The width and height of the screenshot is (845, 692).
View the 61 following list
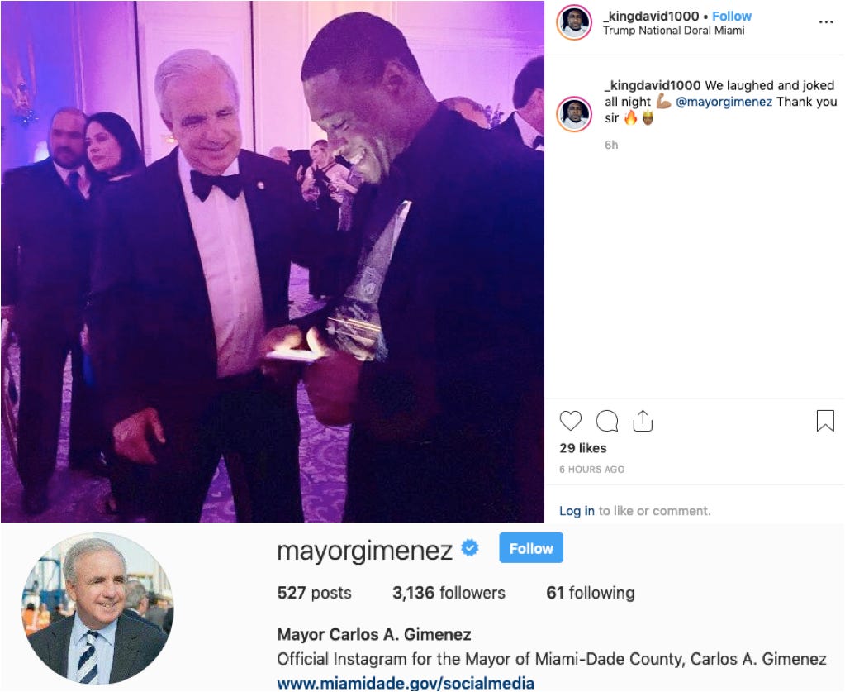[x=591, y=593]
